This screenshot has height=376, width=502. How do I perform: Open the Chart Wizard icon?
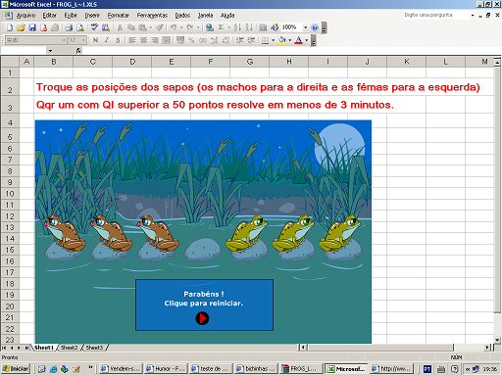[x=263, y=27]
